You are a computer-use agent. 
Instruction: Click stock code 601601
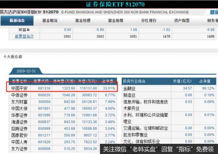coord(44,108)
